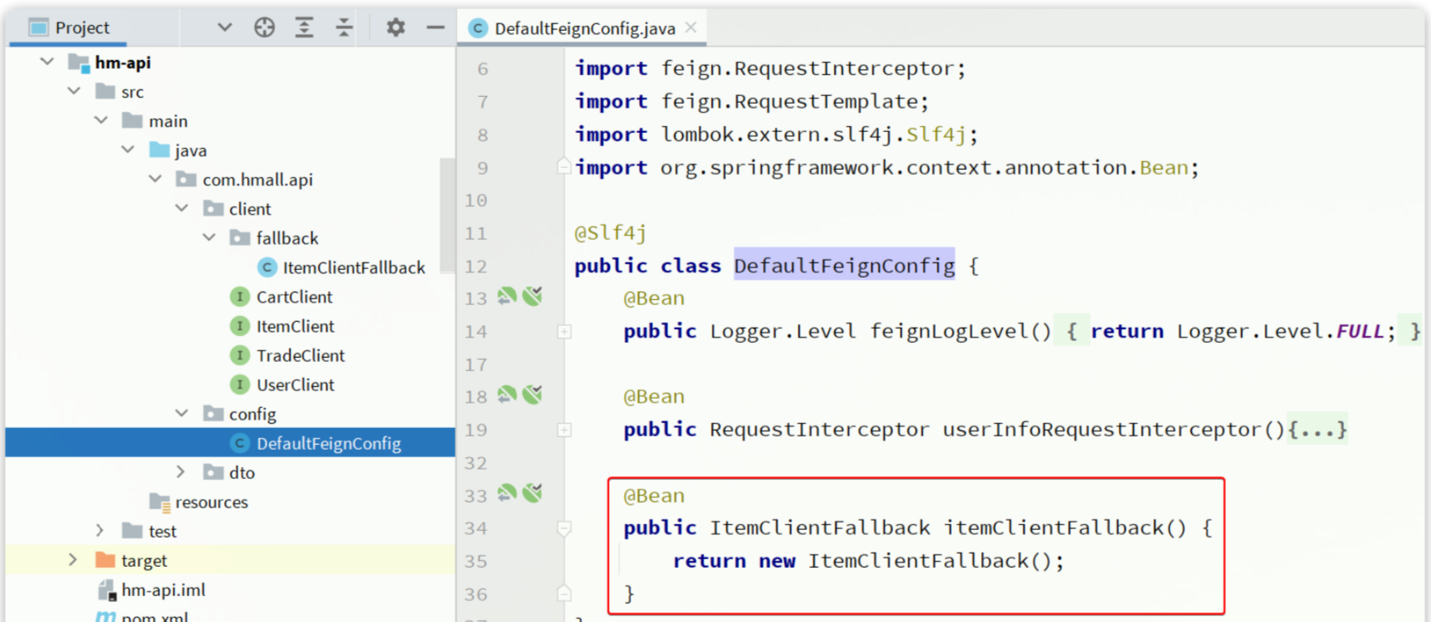Expand the dto package
Image resolution: width=1431 pixels, height=622 pixels.
181,472
